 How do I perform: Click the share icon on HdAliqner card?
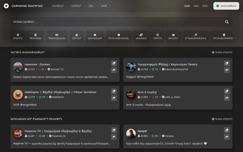[x=114, y=98]
